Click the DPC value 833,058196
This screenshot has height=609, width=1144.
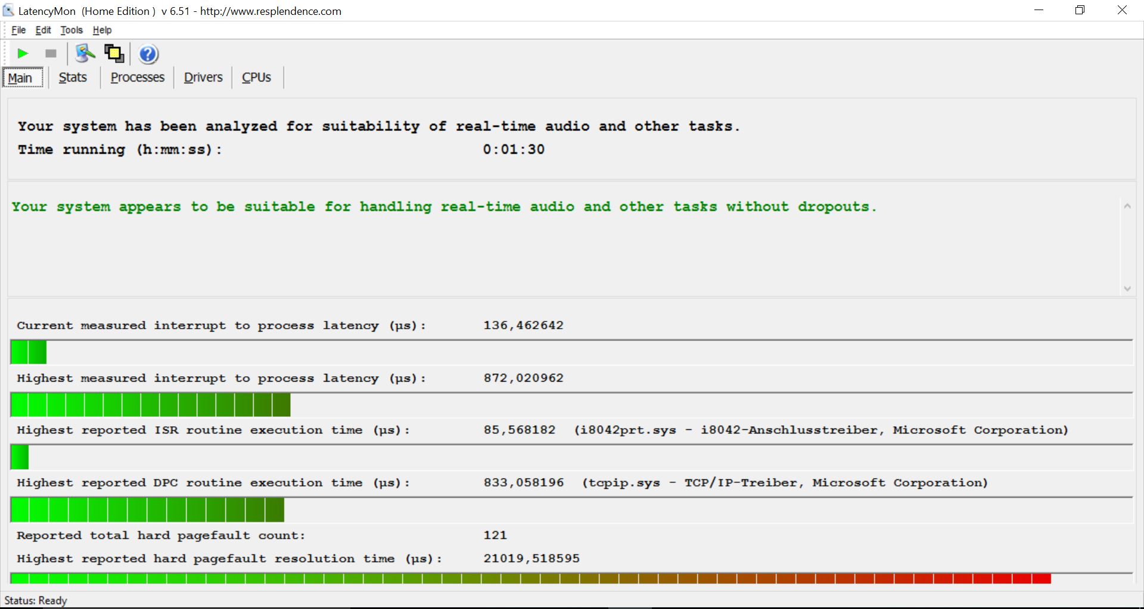(523, 483)
